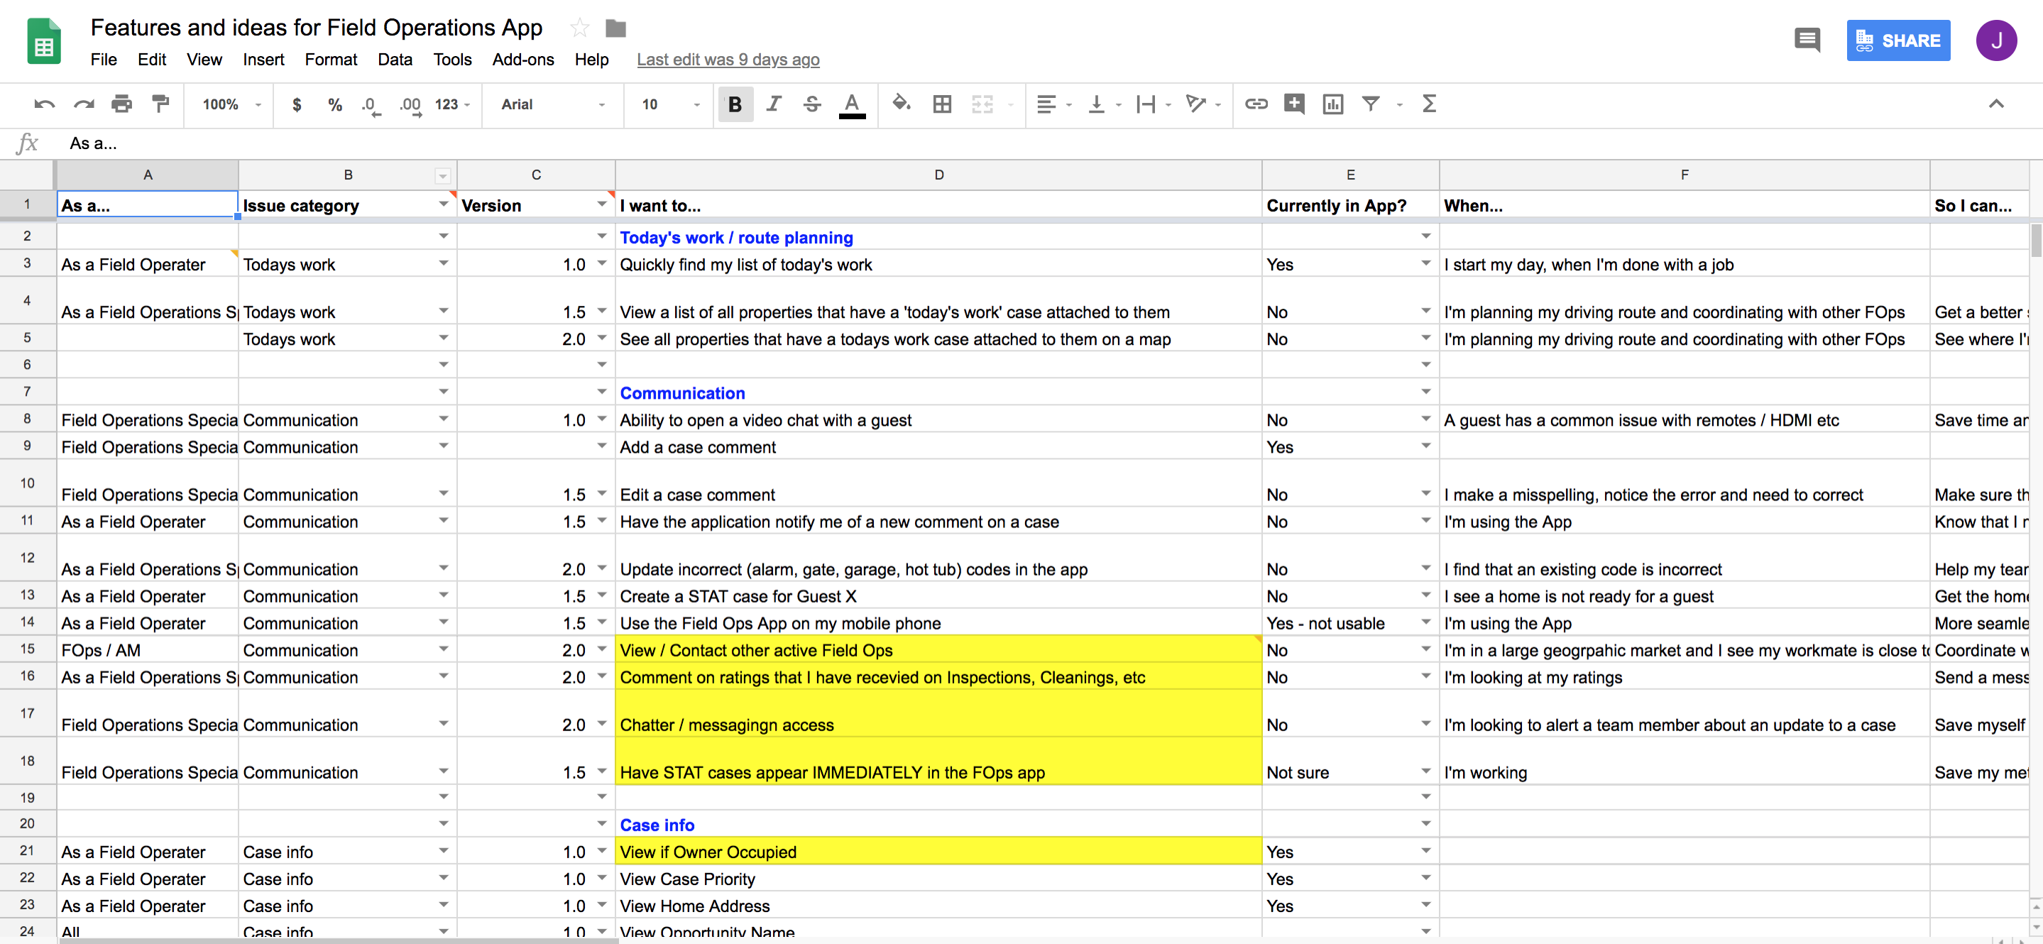Open the Borders tool

pos(942,104)
